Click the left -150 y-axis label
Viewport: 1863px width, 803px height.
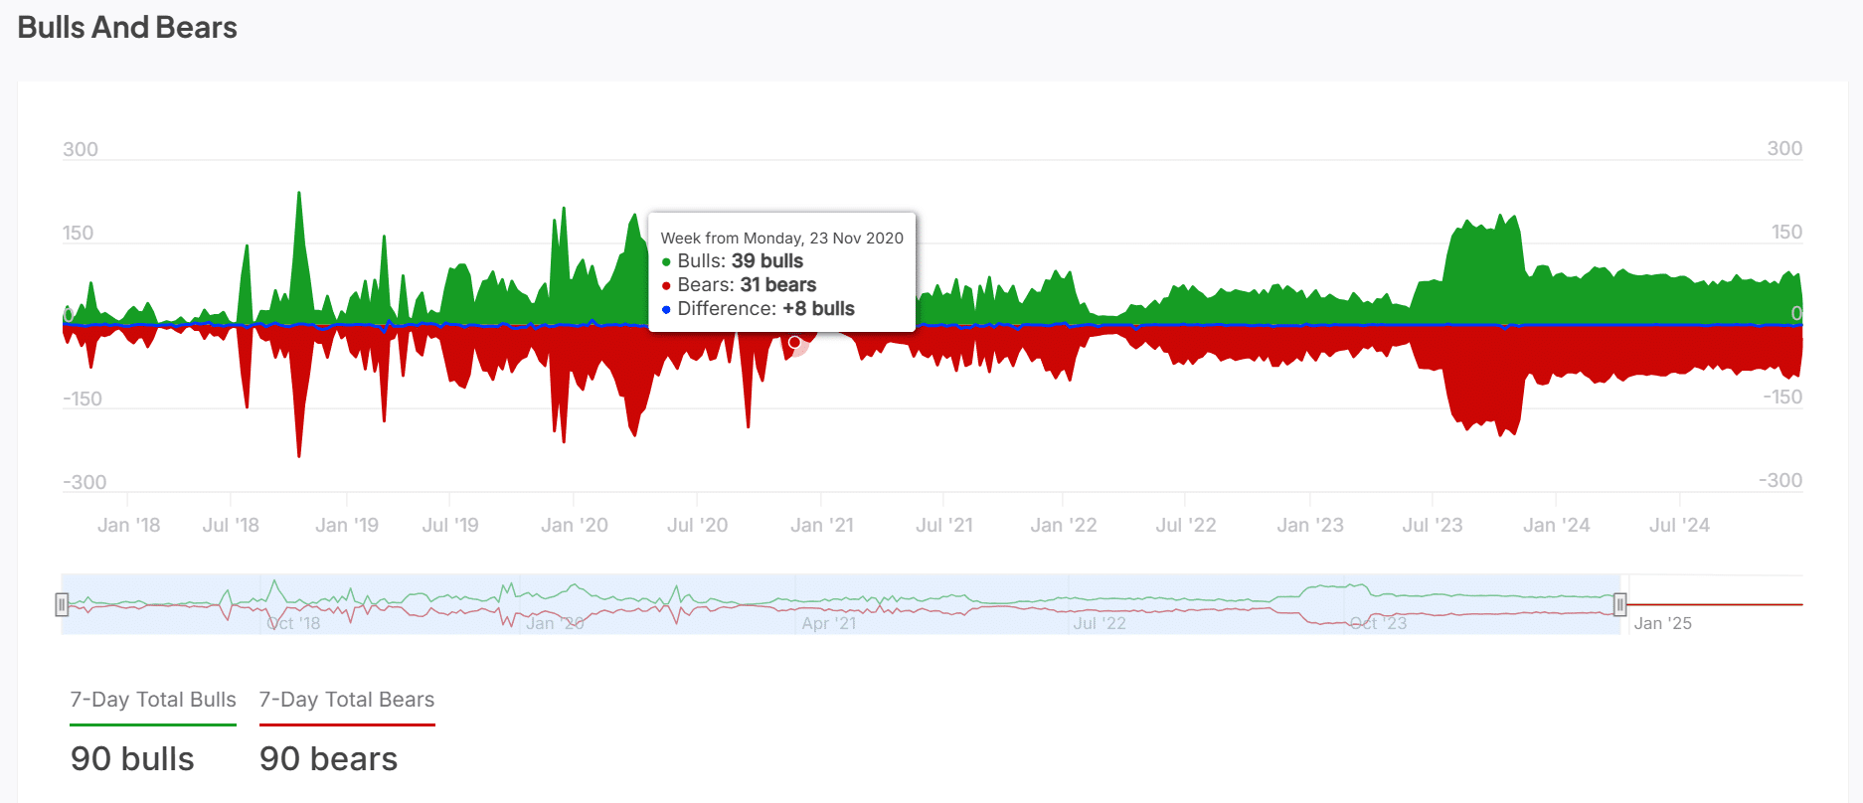point(83,399)
